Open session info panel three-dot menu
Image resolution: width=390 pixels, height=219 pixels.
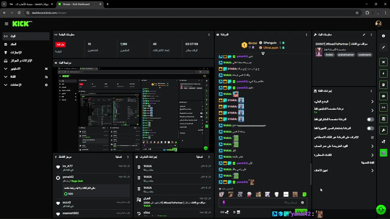click(209, 35)
